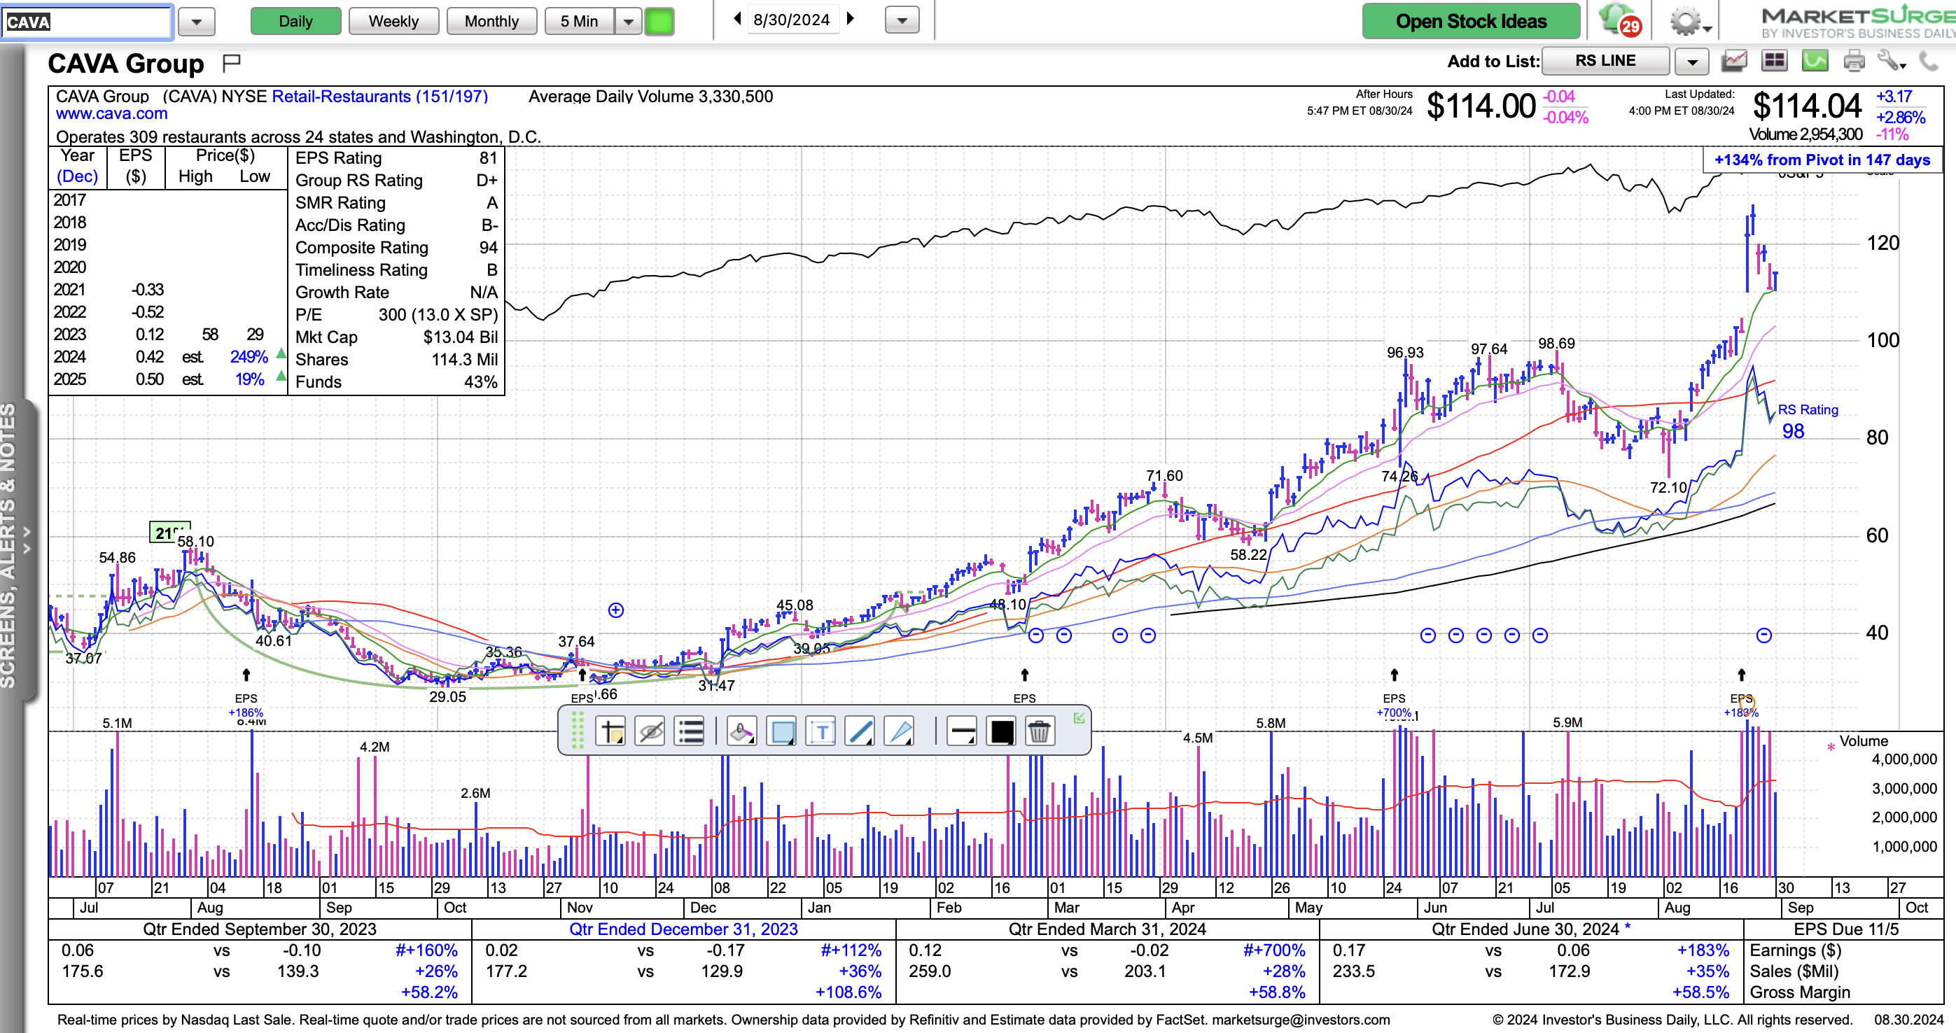Click the flag icon next to CAVA Group

[232, 62]
